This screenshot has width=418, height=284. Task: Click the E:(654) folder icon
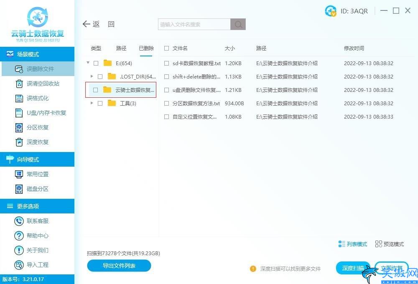108,63
